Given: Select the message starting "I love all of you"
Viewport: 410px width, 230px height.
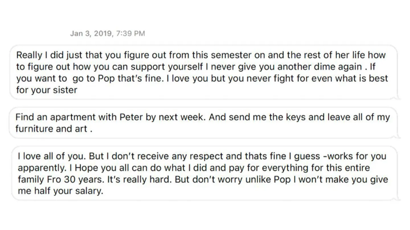Looking at the screenshot, I should point(202,173).
